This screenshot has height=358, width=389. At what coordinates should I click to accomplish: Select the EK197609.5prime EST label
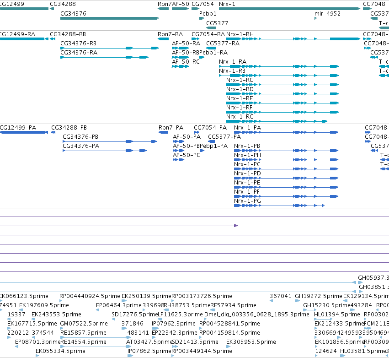tap(44, 305)
